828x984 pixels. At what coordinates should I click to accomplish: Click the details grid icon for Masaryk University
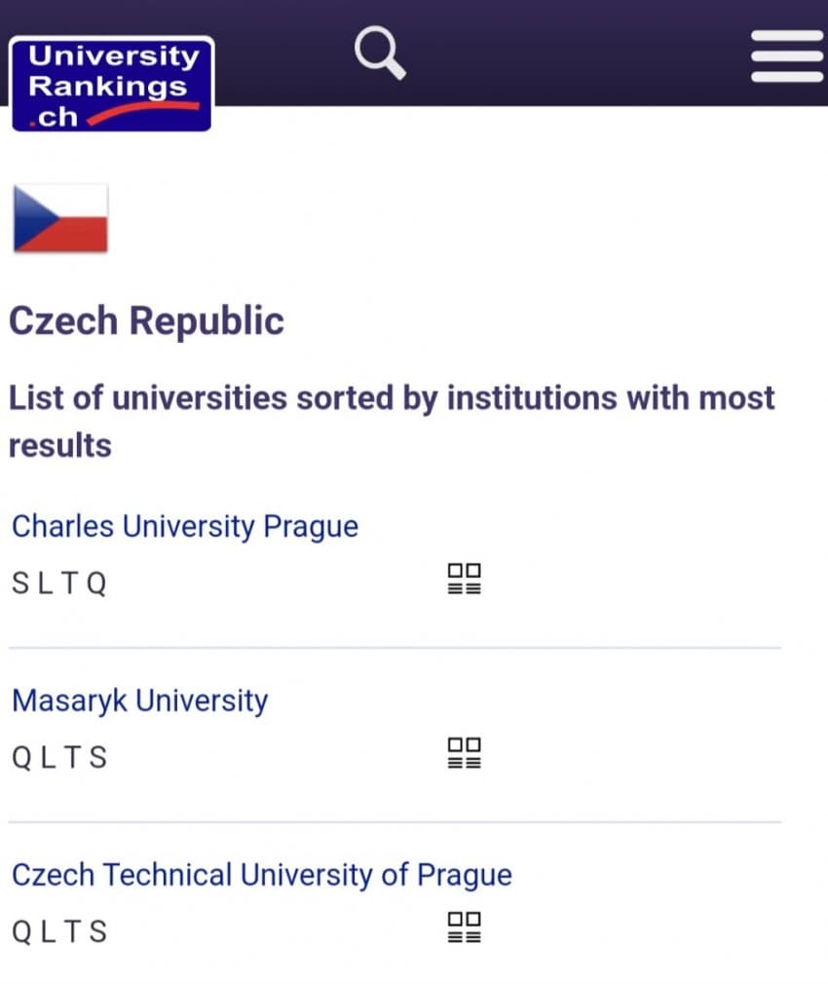(465, 753)
